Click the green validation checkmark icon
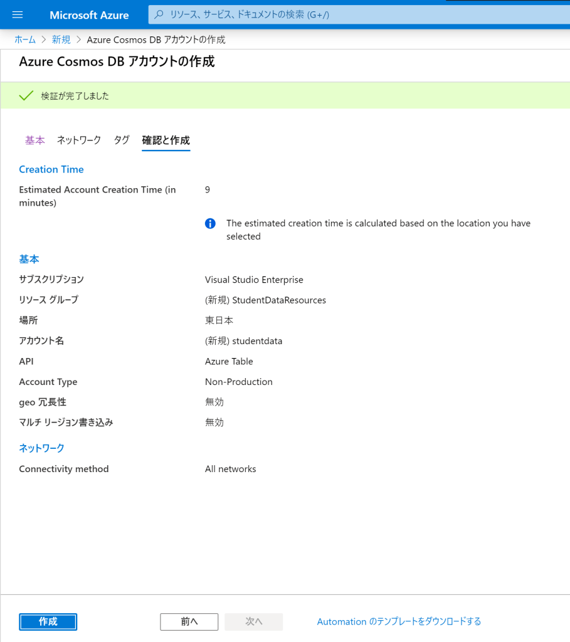This screenshot has width=570, height=642. 26,96
